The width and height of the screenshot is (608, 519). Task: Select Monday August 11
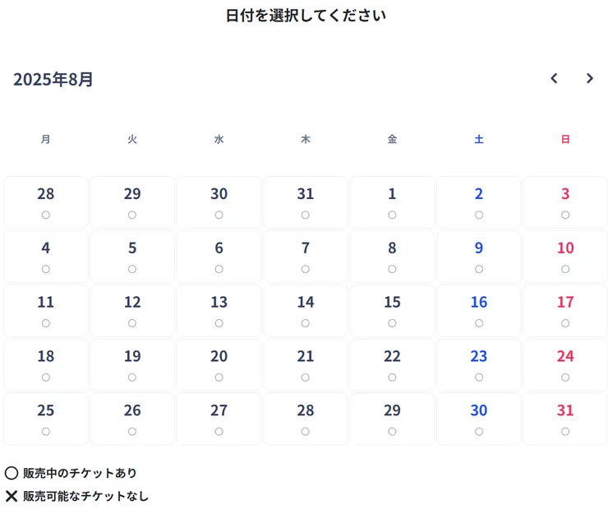tap(46, 311)
